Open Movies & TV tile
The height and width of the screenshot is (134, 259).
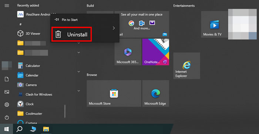[x=214, y=24]
